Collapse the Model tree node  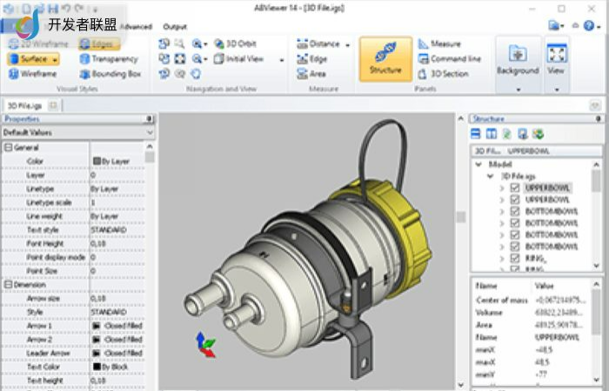point(479,163)
